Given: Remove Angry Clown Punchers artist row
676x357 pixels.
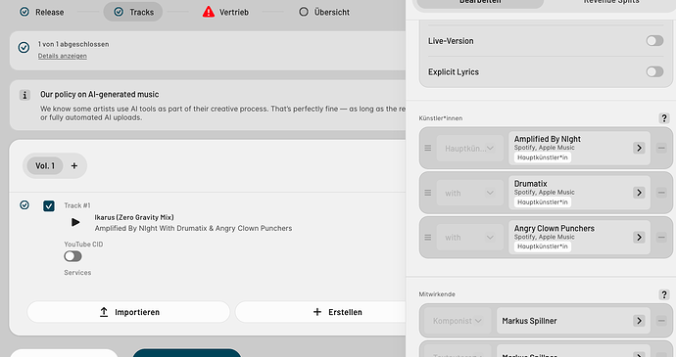Looking at the screenshot, I should [661, 238].
